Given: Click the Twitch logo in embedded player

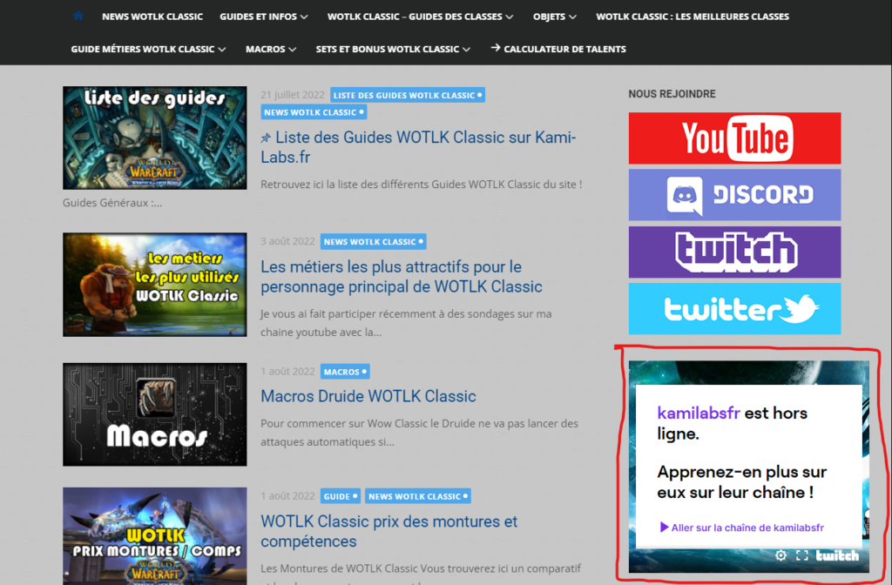Looking at the screenshot, I should point(837,555).
